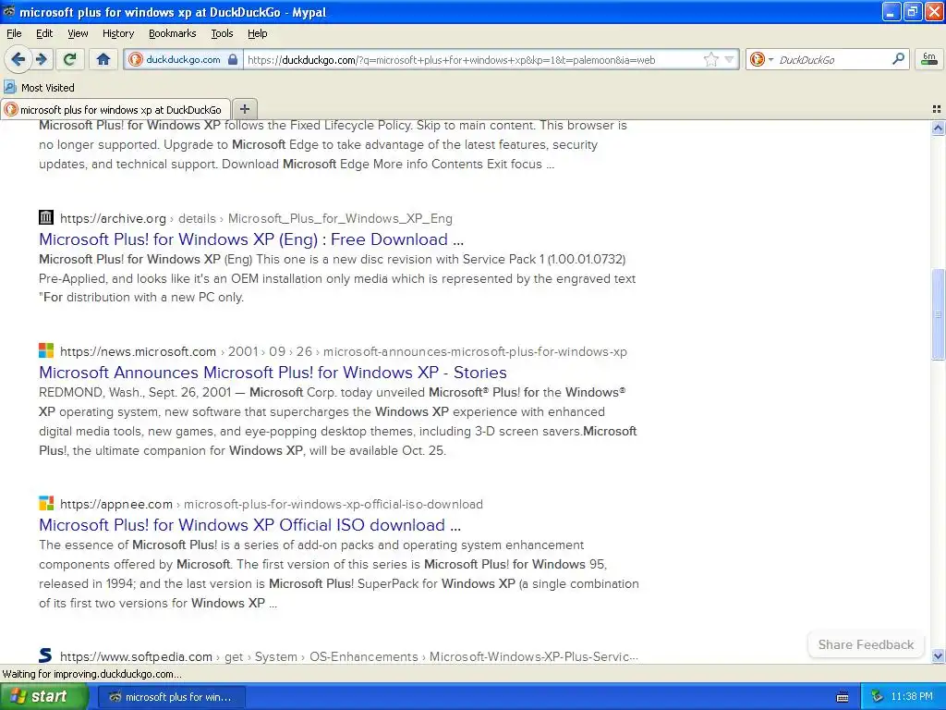Click the archive.org result URL
The image size is (946, 710).
(x=256, y=218)
